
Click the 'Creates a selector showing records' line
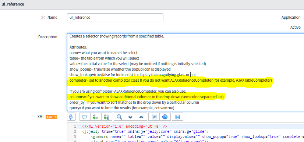tap(117, 36)
